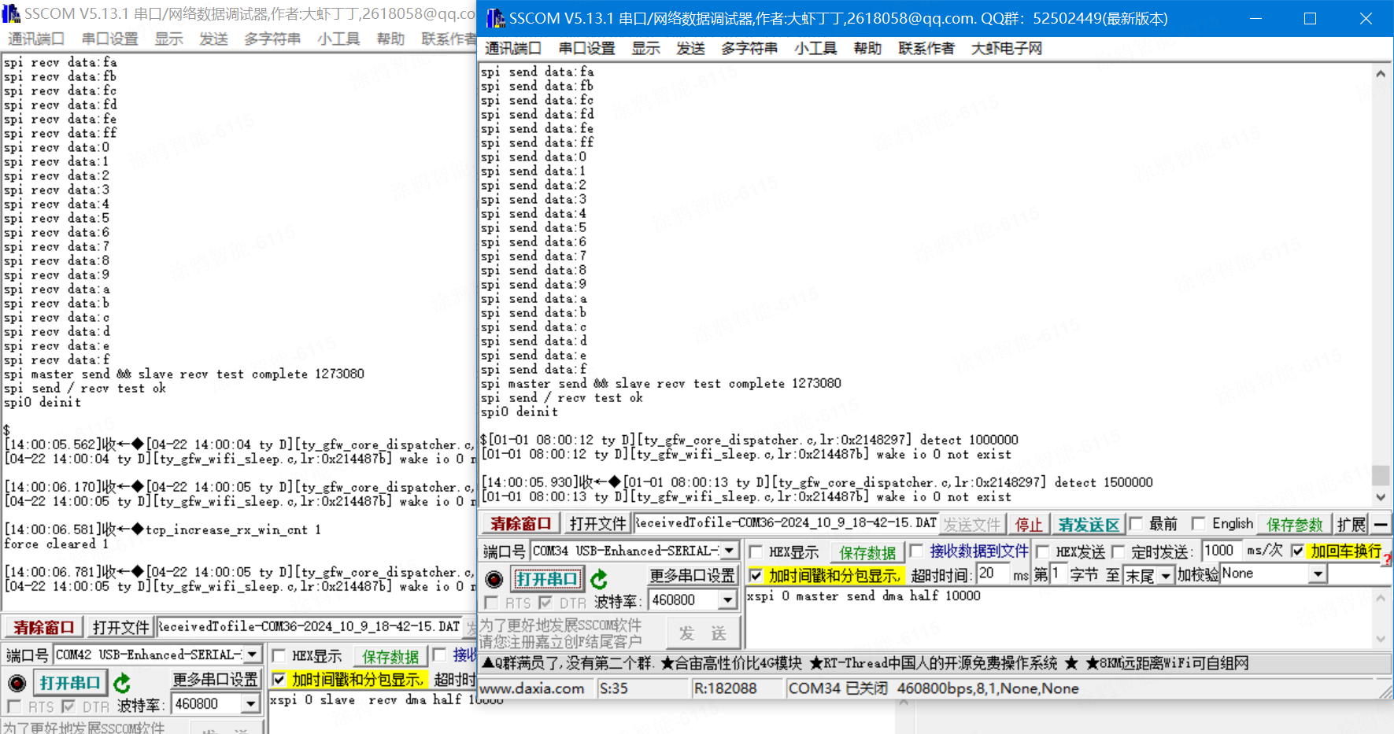This screenshot has width=1394, height=734.
Task: Toggle 接收数据到文件 checkbox in front window
Action: click(x=916, y=551)
